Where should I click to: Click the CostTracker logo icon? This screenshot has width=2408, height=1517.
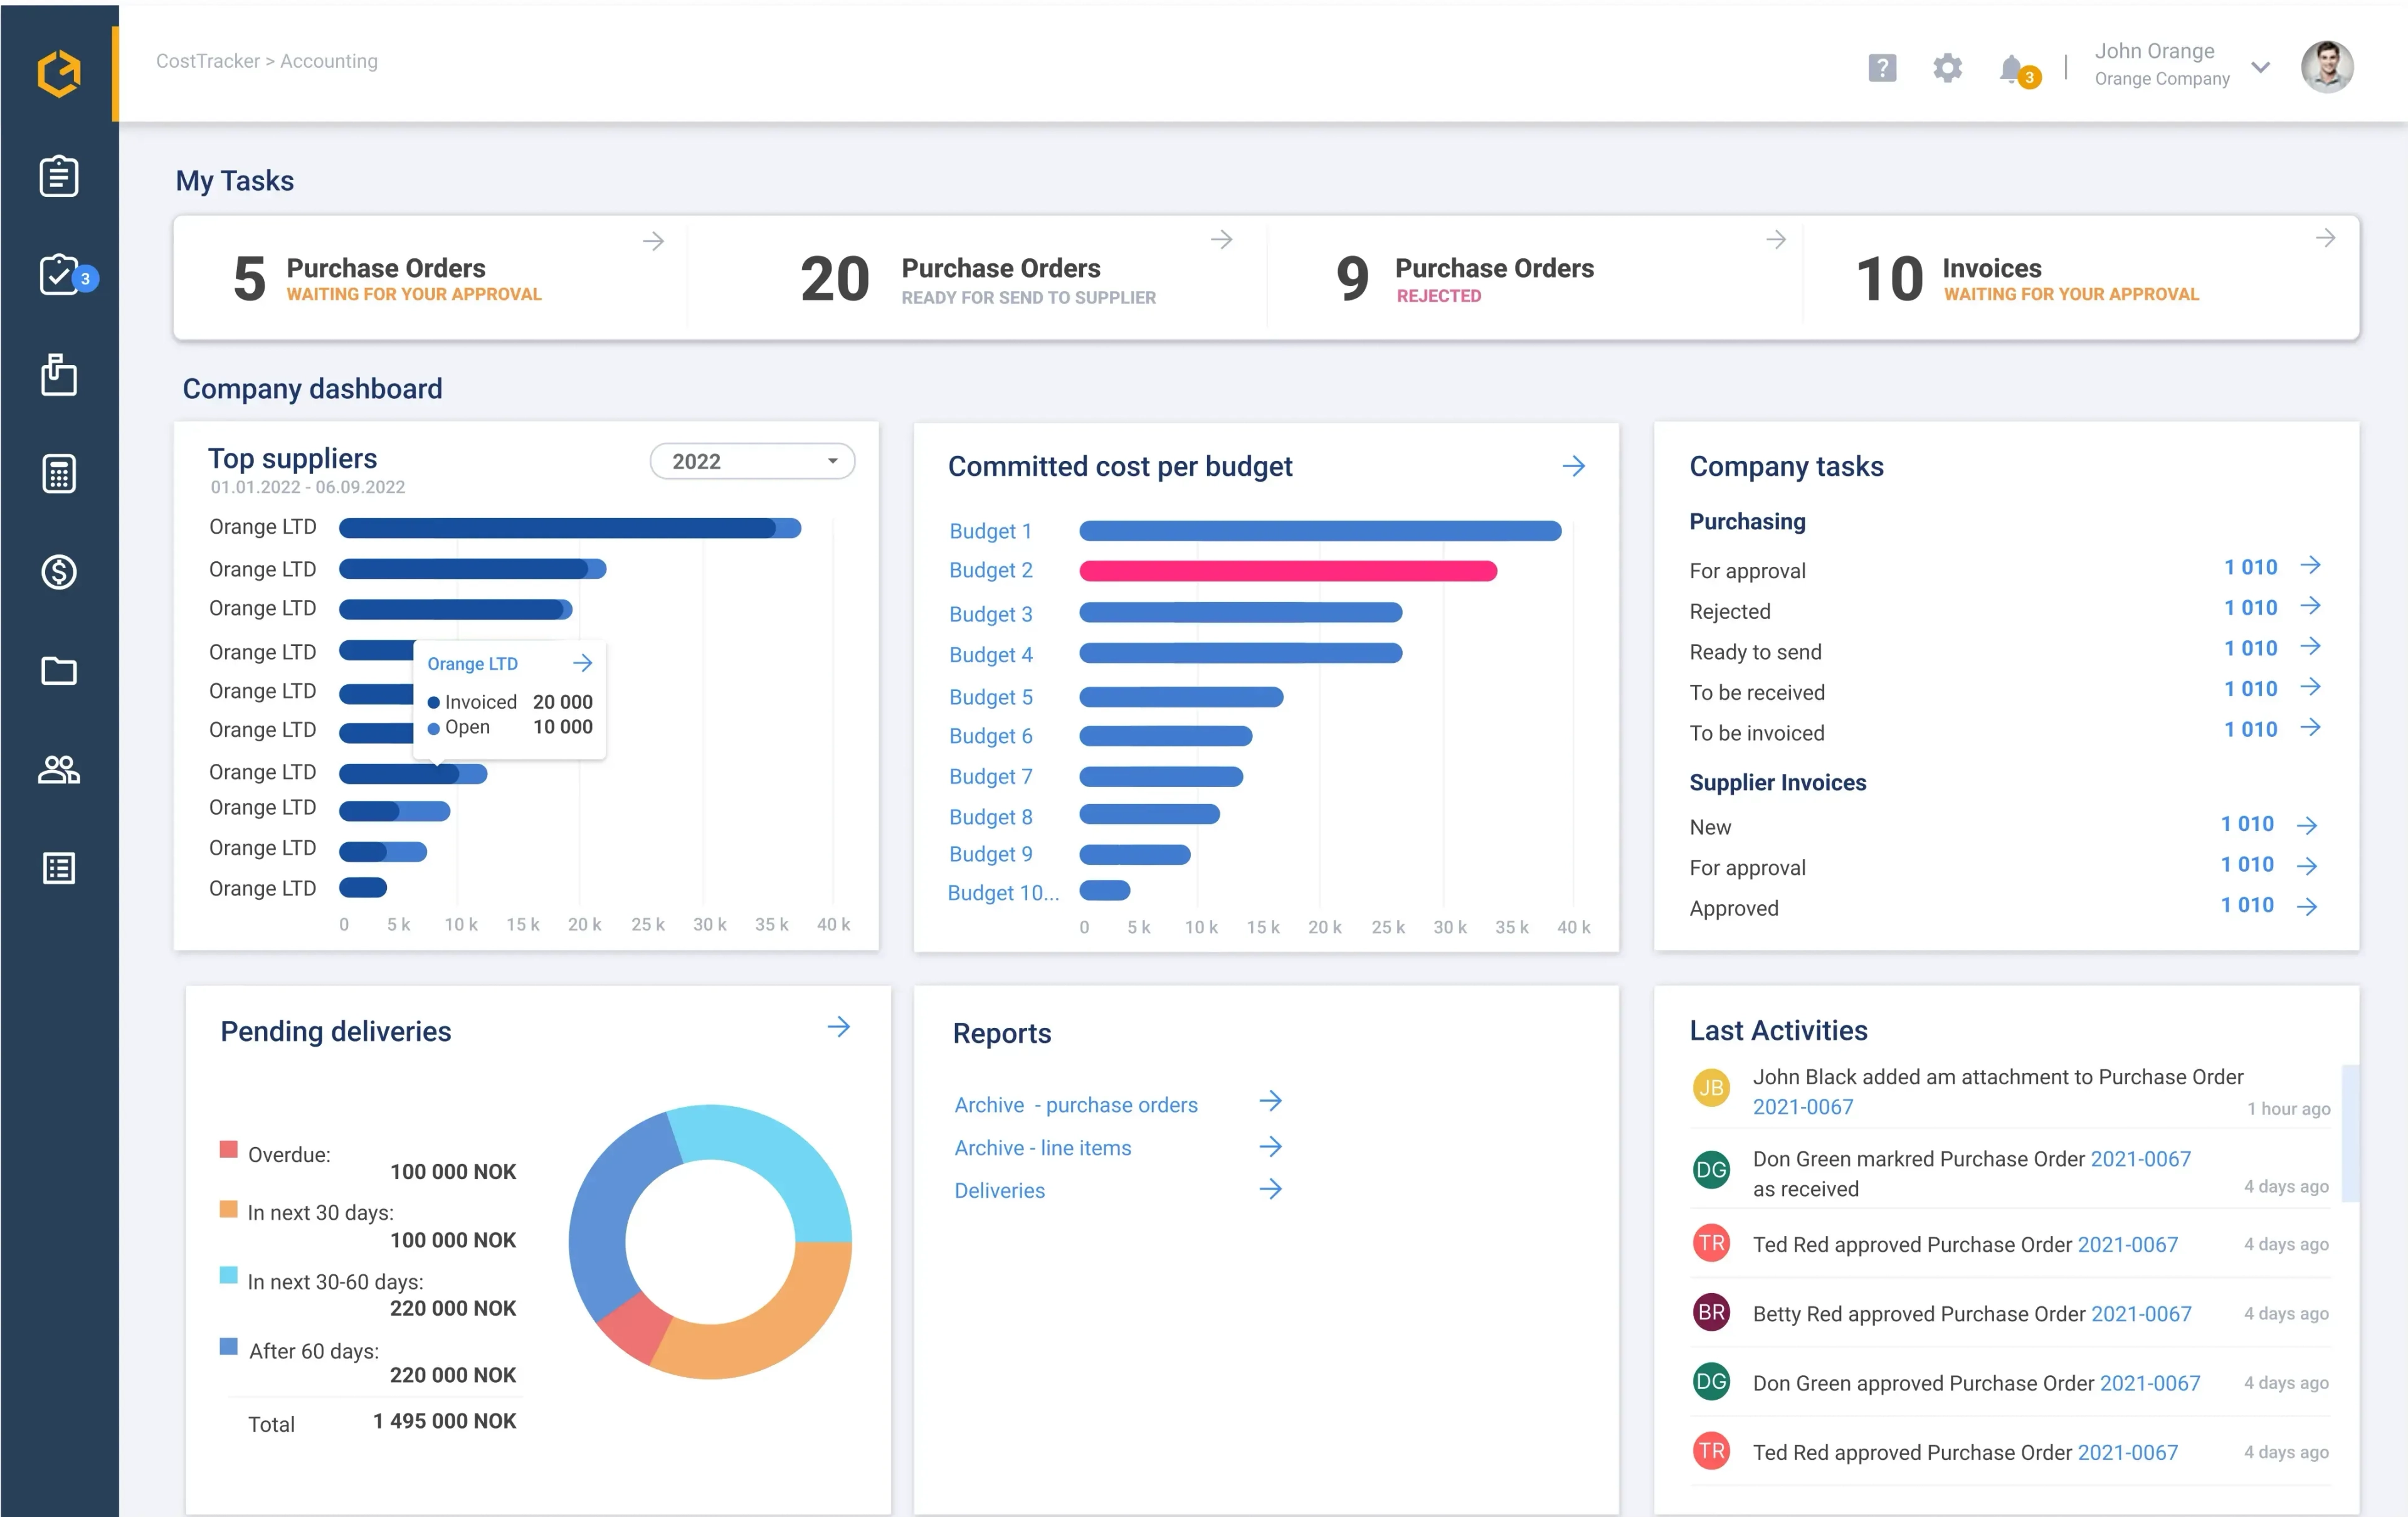click(59, 73)
